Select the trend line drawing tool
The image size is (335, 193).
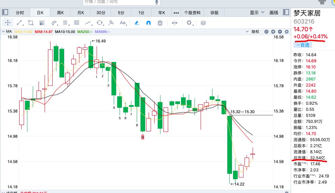(19, 23)
